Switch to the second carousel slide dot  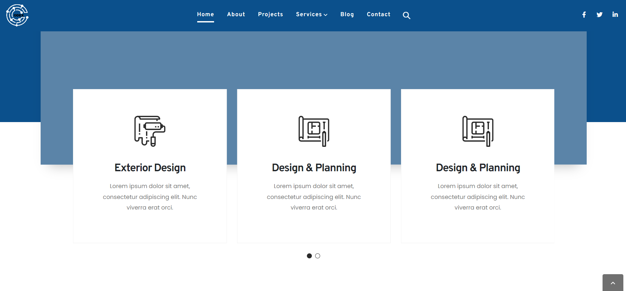tap(317, 256)
